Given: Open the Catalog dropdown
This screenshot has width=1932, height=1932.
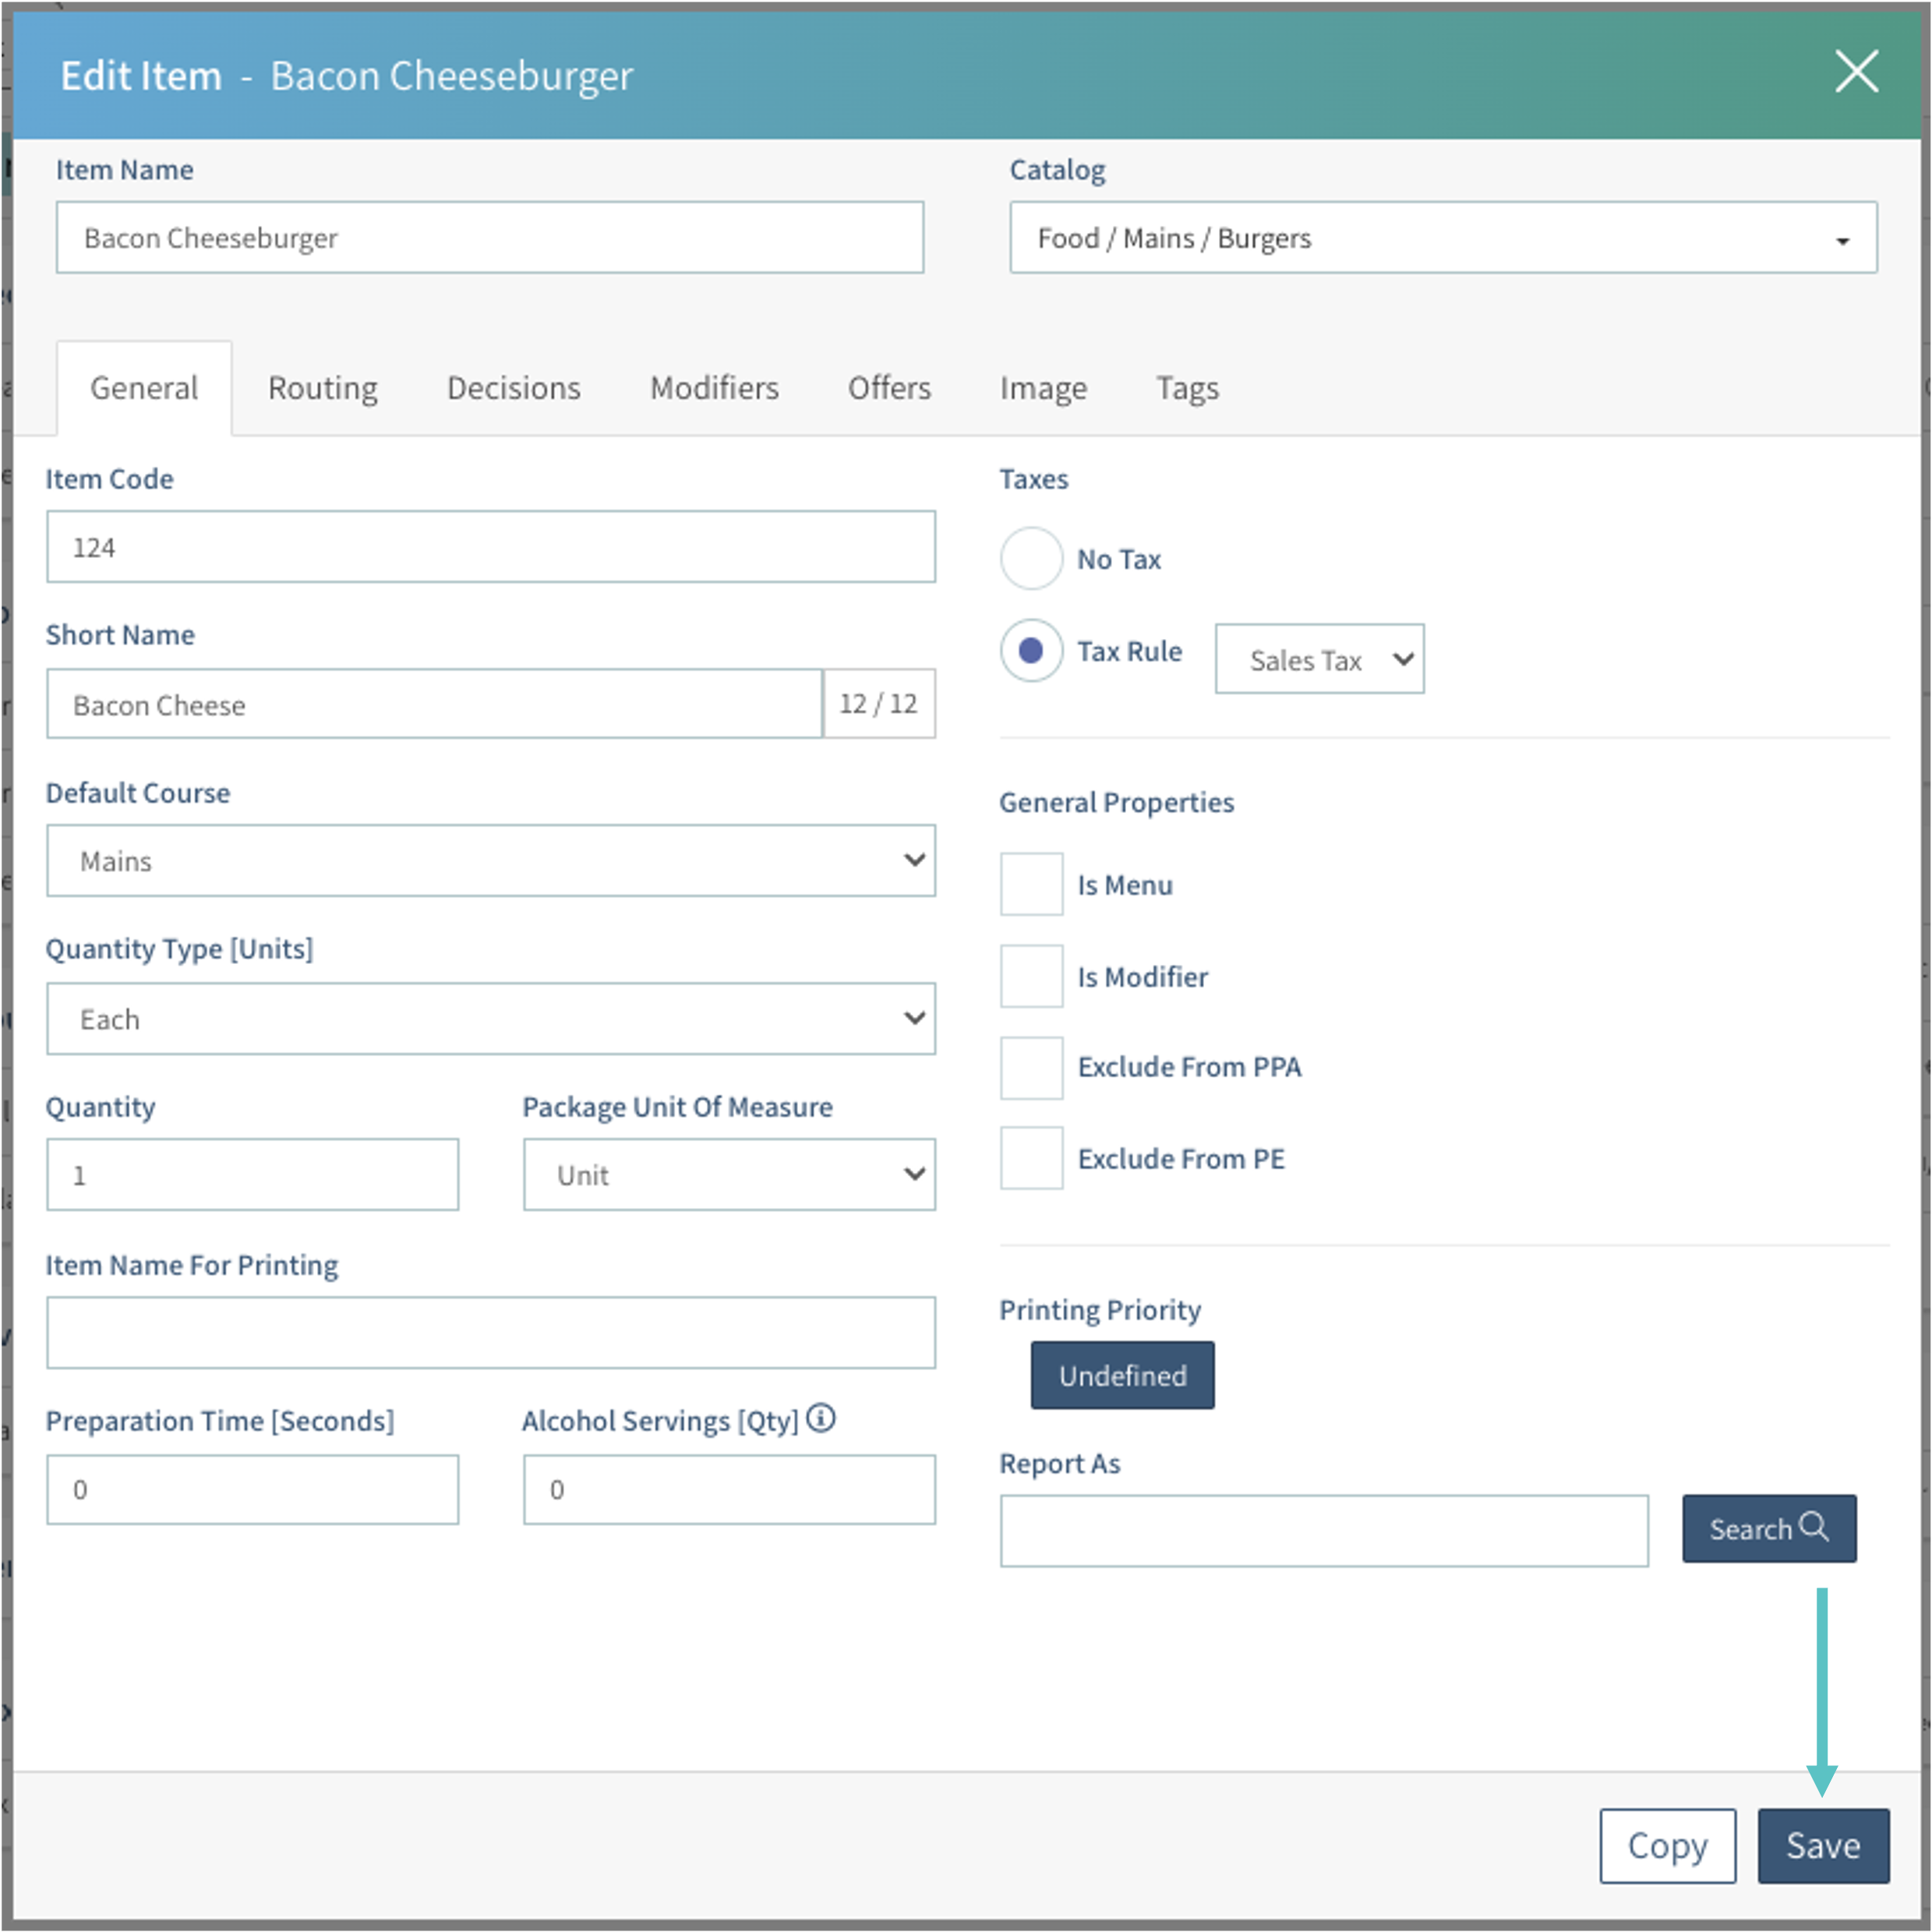Looking at the screenshot, I should [1442, 238].
